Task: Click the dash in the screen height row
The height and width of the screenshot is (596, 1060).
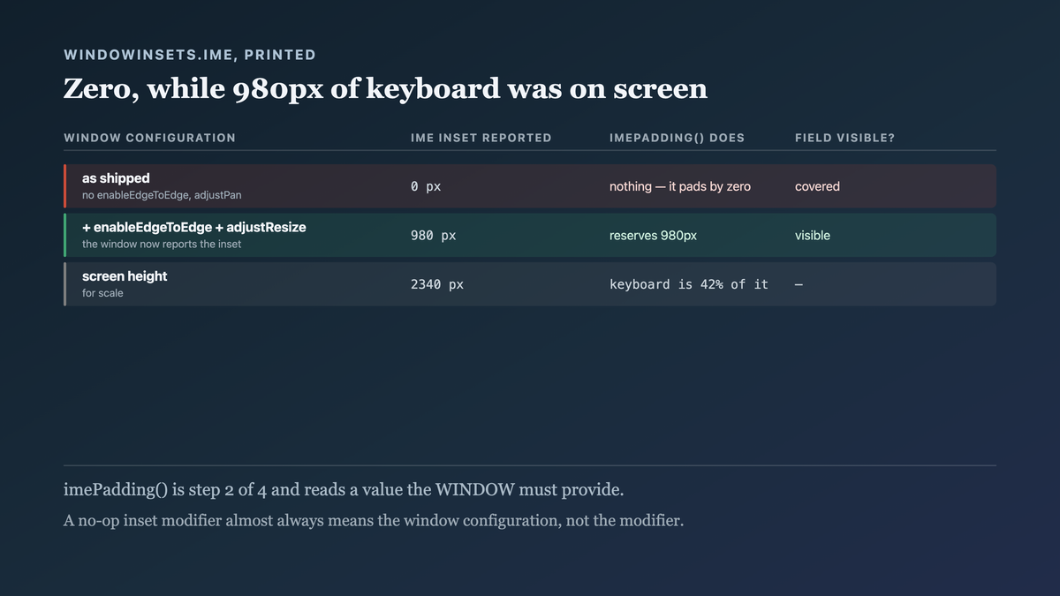Action: (799, 284)
